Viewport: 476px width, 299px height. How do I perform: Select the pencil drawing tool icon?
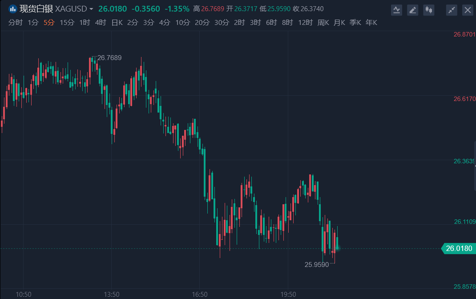pos(413,10)
